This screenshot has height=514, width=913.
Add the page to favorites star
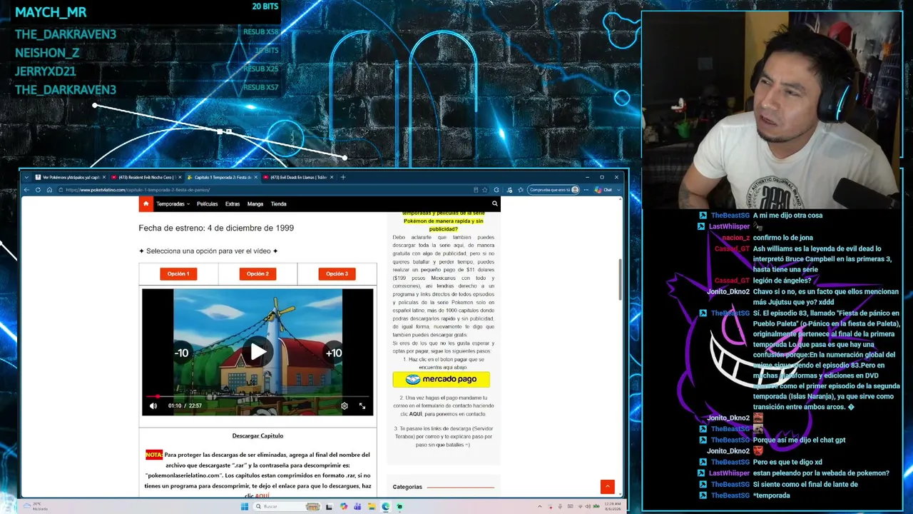(485, 190)
